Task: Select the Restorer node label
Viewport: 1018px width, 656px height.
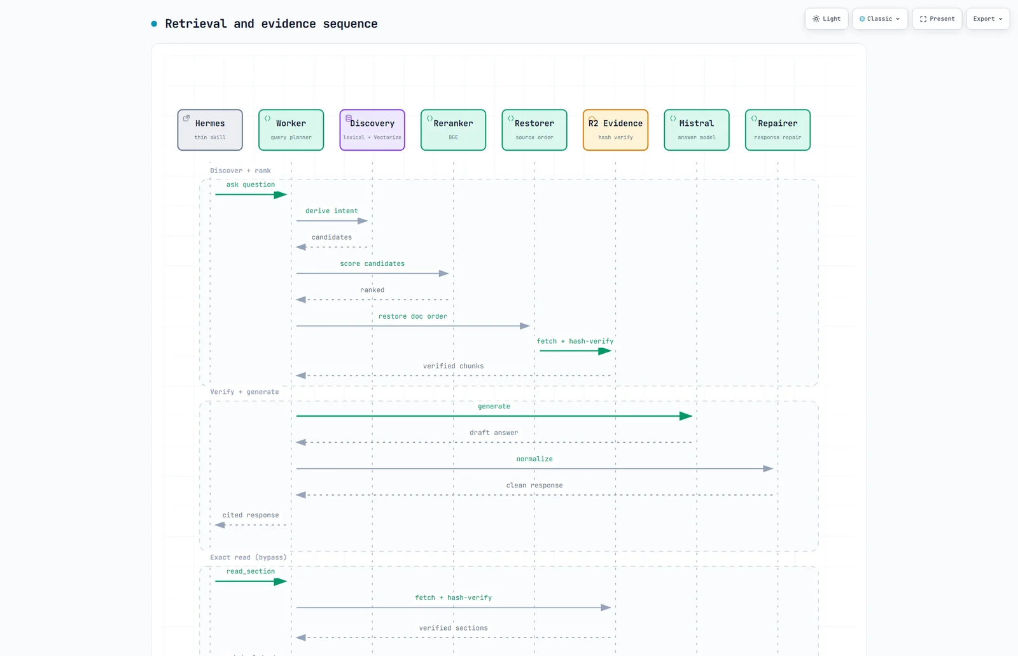Action: point(534,123)
